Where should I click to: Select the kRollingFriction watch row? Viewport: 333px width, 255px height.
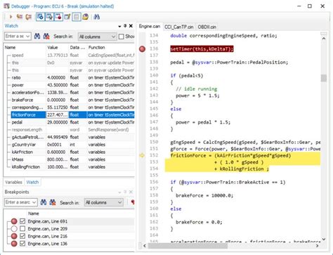72,167
